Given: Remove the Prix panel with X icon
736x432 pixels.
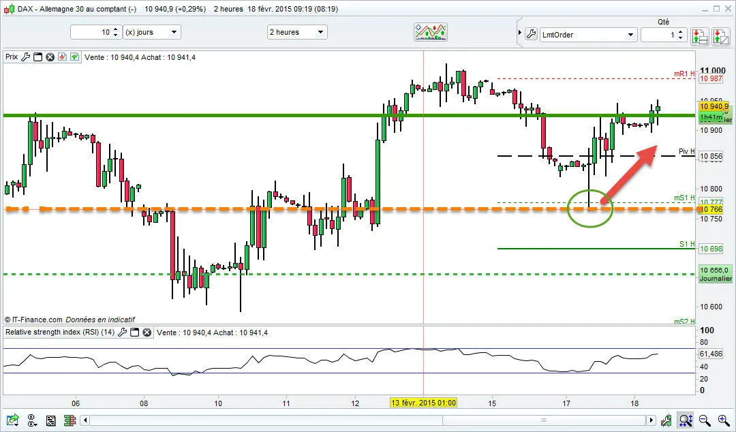Looking at the screenshot, I should (50, 57).
